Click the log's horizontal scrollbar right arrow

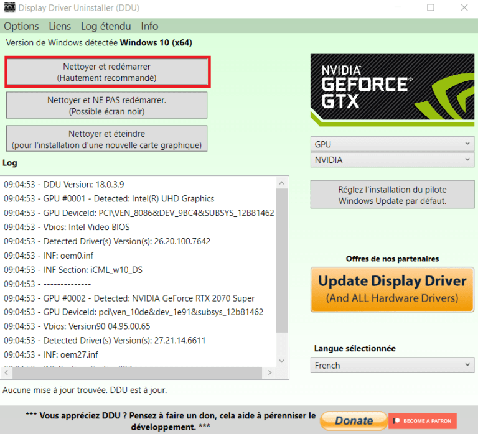click(269, 372)
